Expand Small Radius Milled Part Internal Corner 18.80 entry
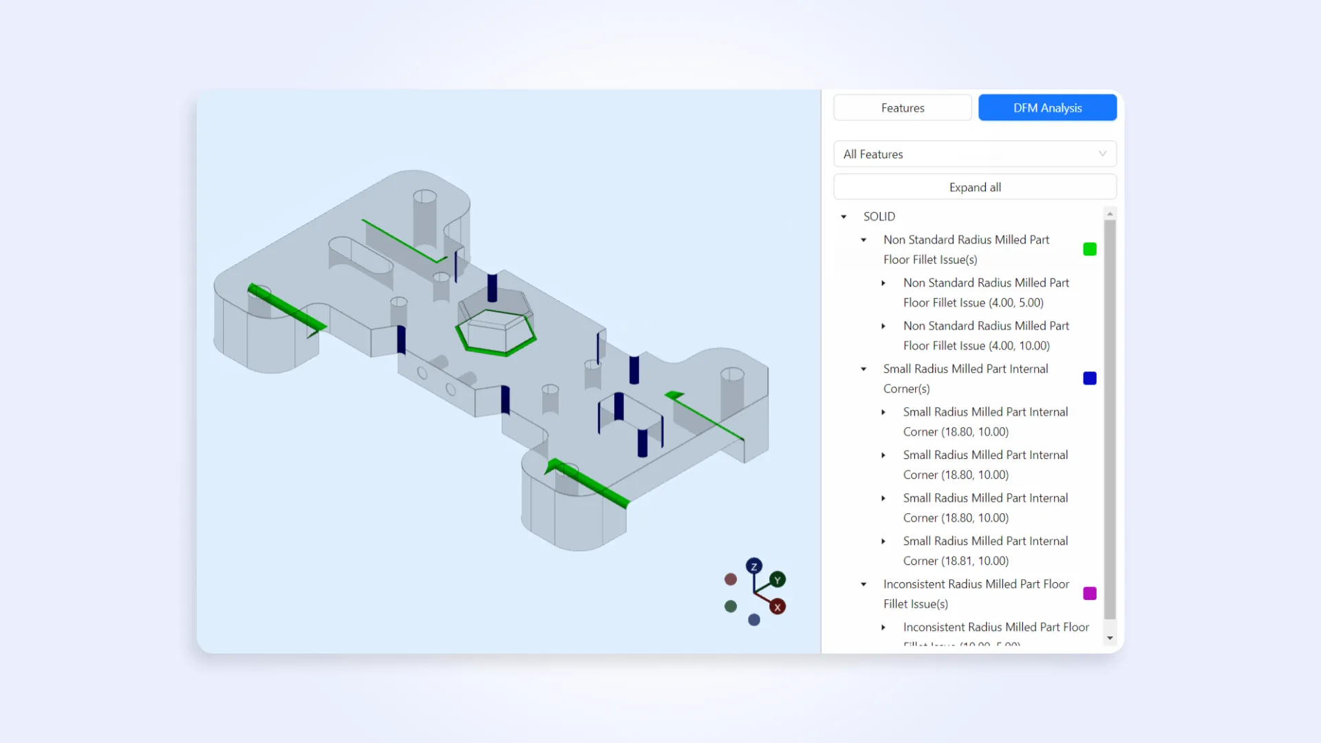 click(883, 412)
